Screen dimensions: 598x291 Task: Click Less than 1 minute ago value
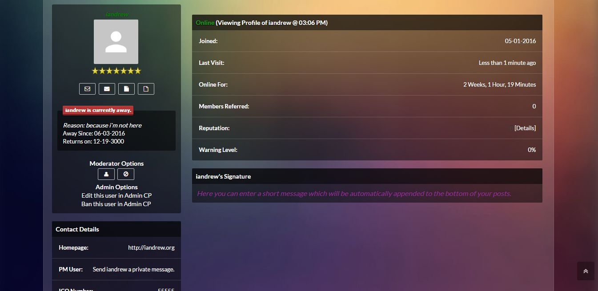[507, 63]
